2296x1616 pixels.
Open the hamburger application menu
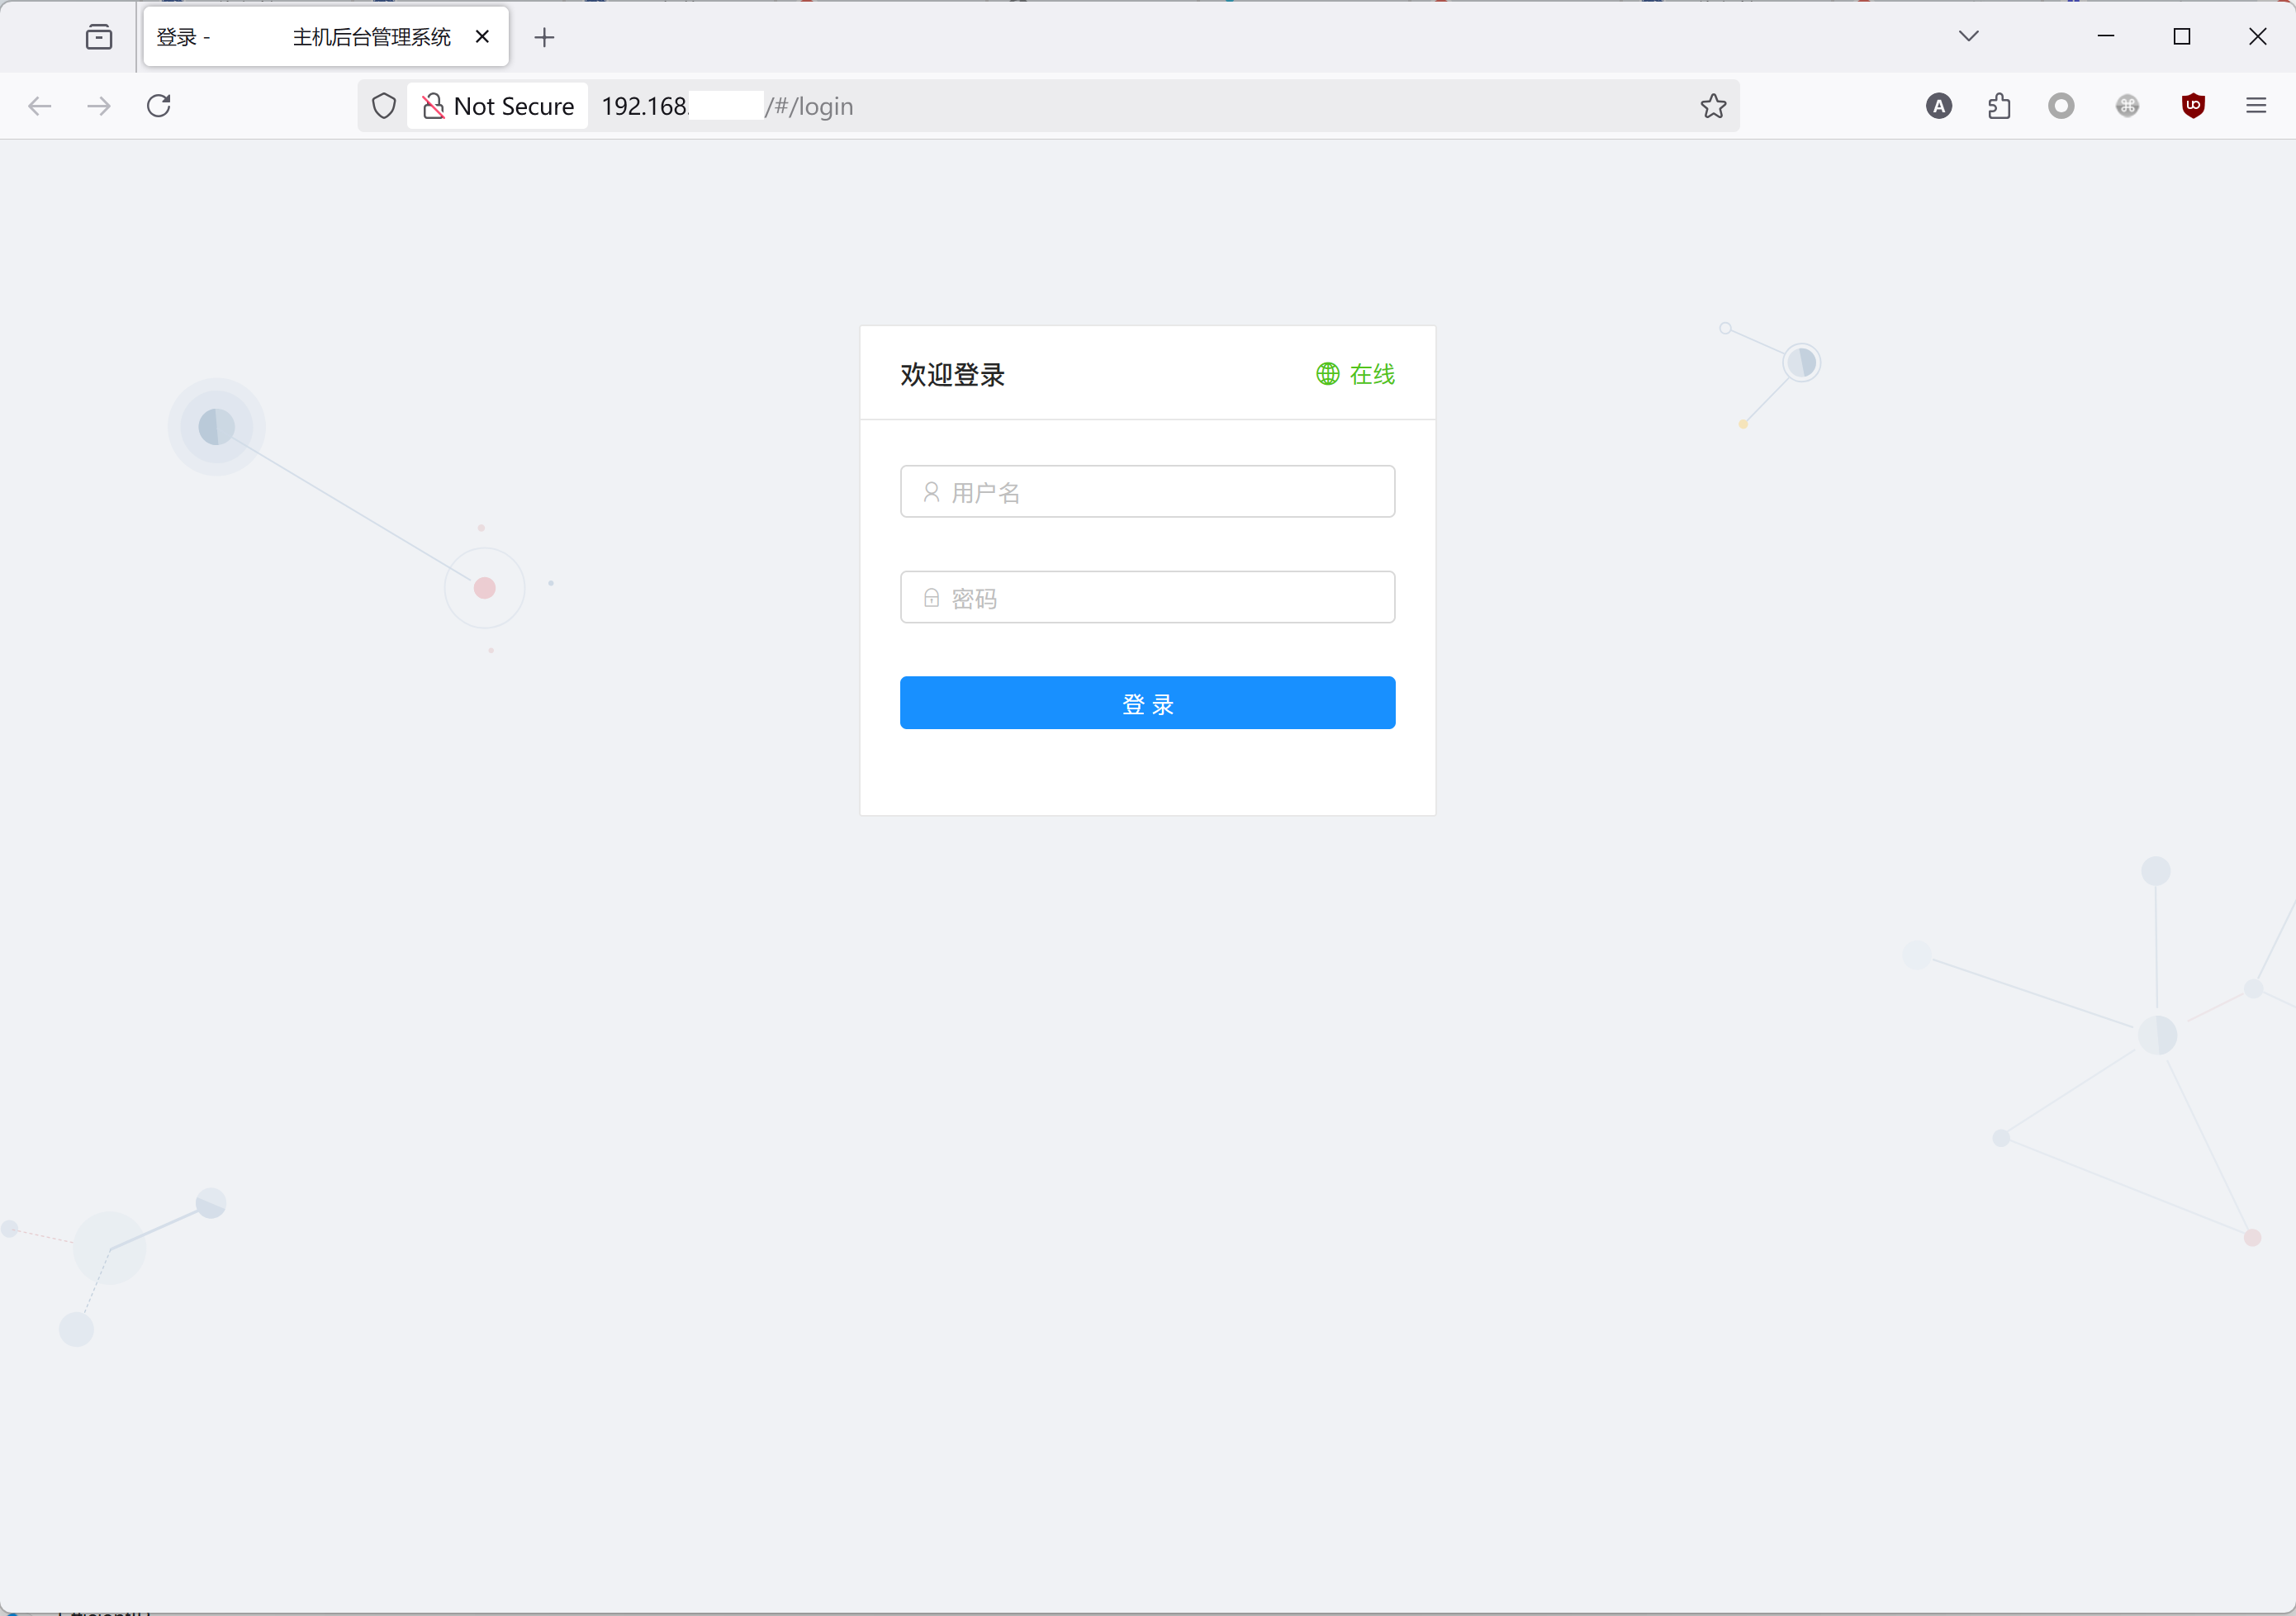2256,106
